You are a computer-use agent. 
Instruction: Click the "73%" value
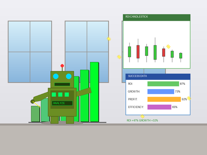click(178, 91)
